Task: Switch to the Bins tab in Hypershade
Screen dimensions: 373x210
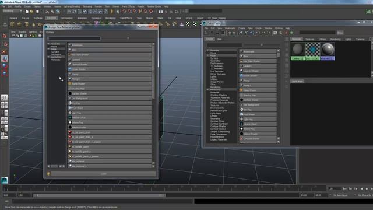Action: [219, 39]
